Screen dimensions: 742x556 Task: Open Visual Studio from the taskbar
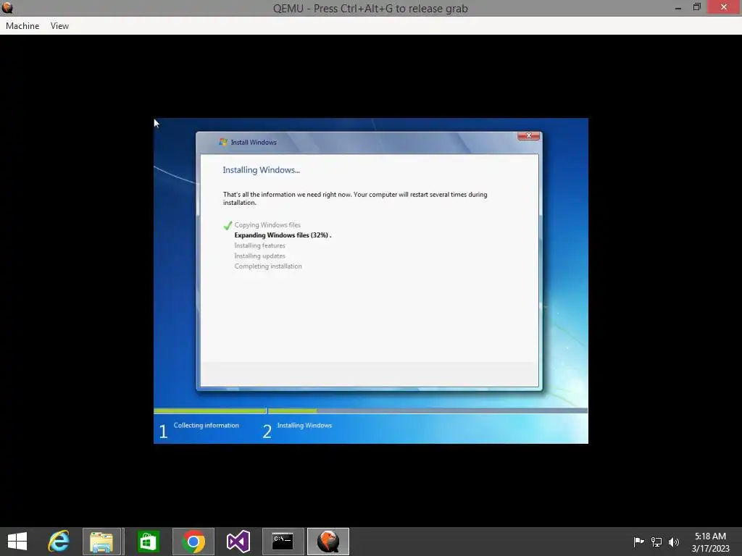[238, 542]
